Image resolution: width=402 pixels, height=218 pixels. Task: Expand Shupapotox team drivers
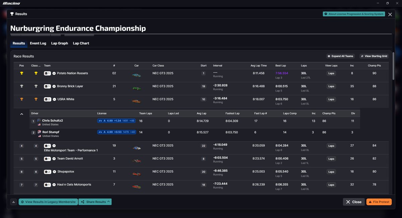point(54,172)
